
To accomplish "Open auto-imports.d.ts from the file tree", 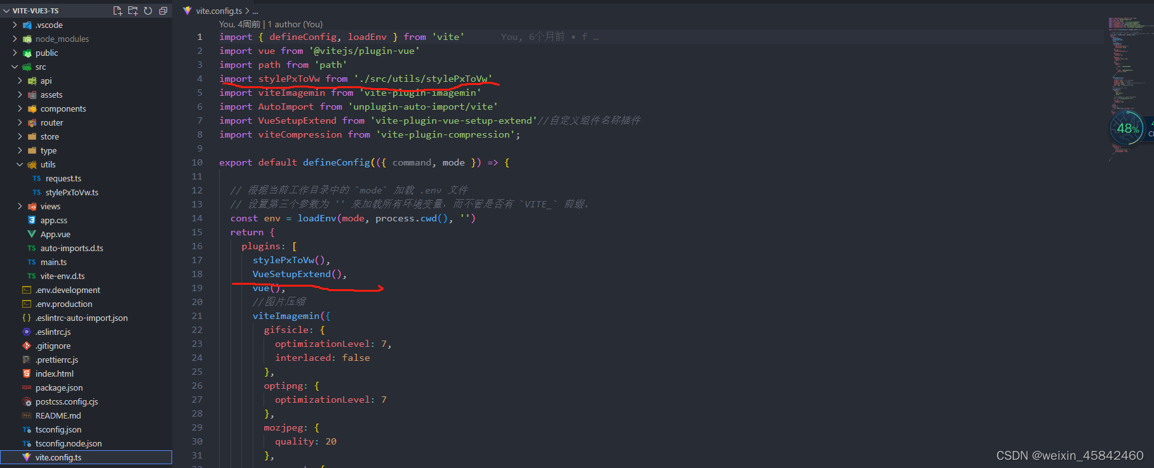I will point(72,249).
